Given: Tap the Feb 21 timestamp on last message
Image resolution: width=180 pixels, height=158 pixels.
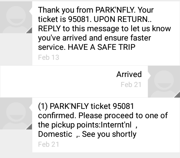Looking at the screenshot, I should [49, 144].
